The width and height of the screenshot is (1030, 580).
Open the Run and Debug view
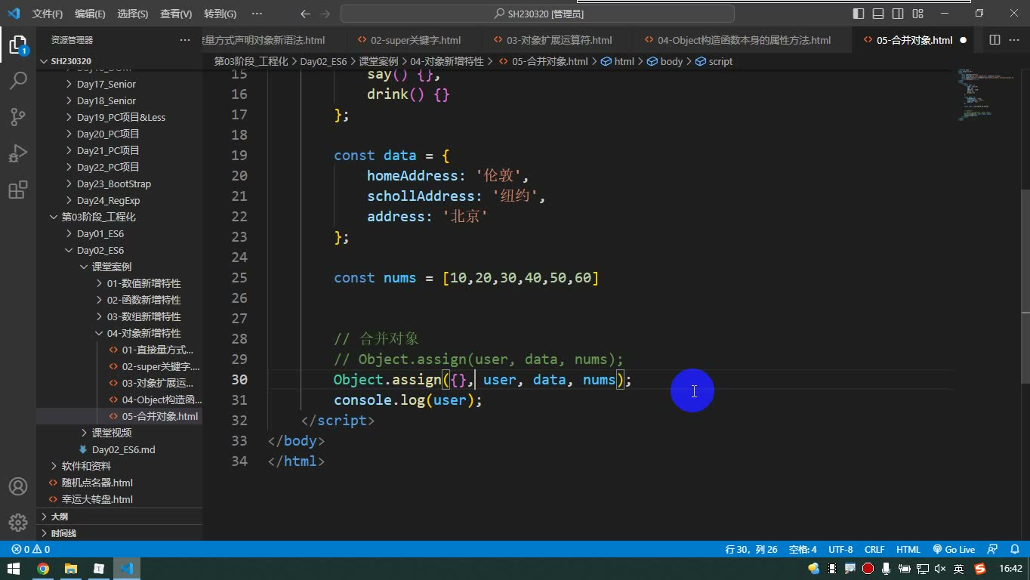coord(18,153)
